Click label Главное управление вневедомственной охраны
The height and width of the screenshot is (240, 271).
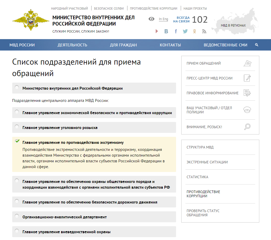click(66, 232)
